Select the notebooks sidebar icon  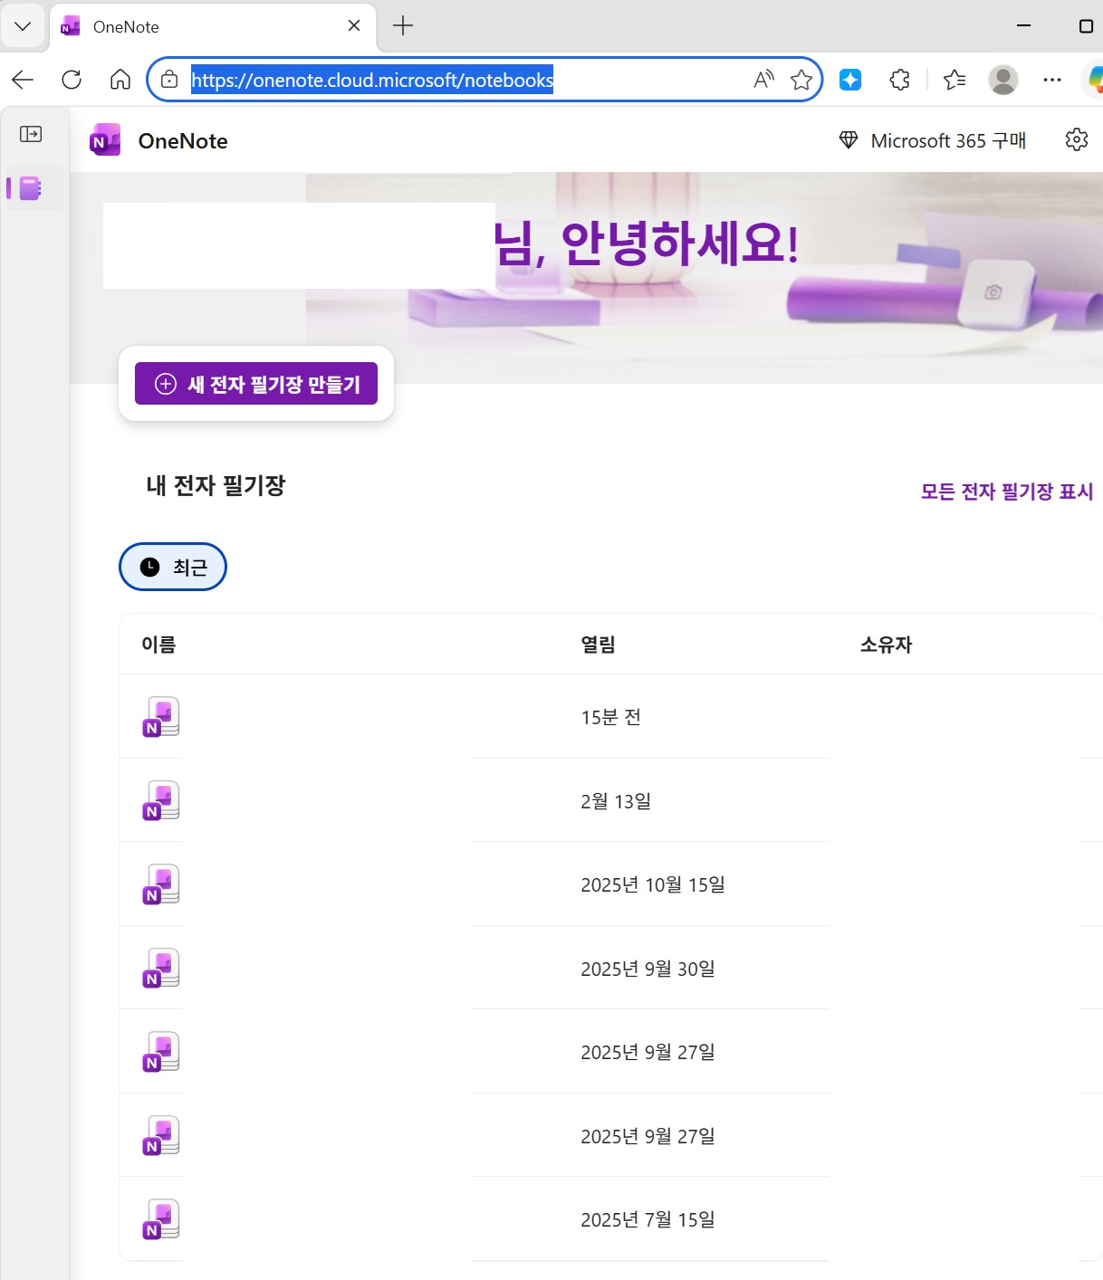(31, 188)
